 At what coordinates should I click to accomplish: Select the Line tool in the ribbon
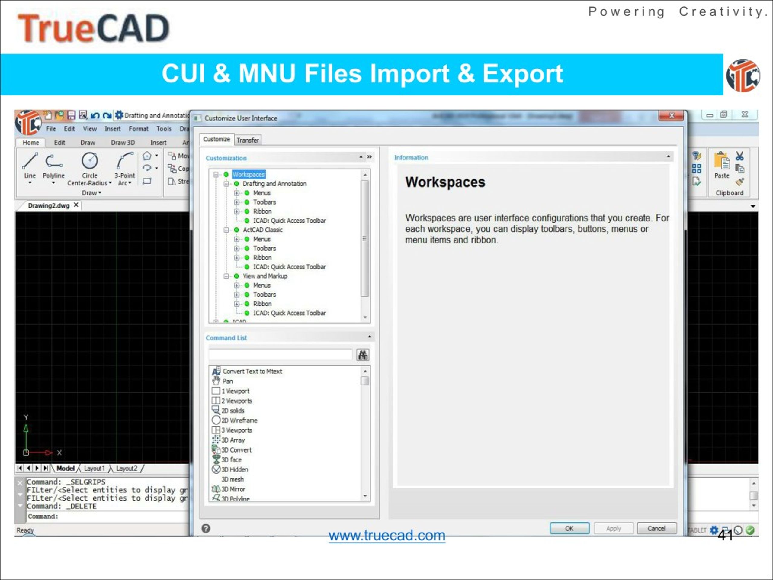pos(30,165)
